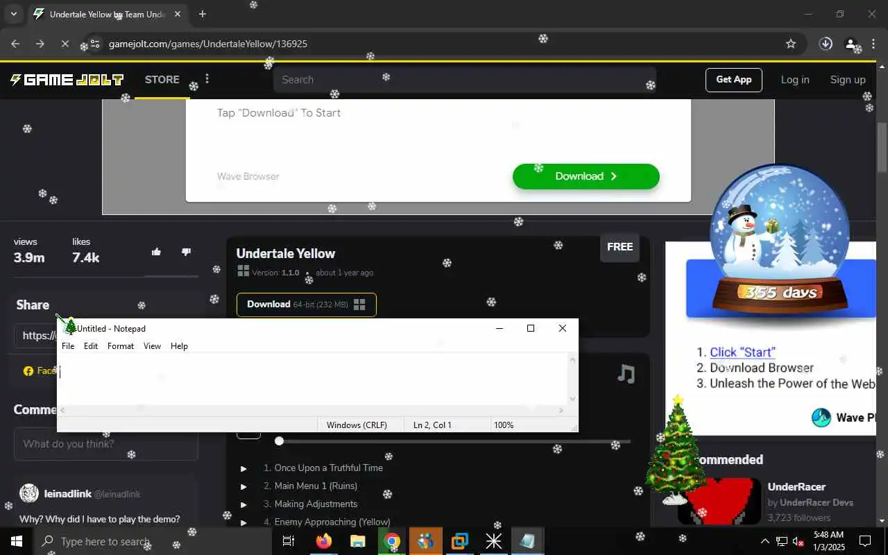Click the soundtrack progress slider handle
This screenshot has width=888, height=555.
(x=279, y=441)
